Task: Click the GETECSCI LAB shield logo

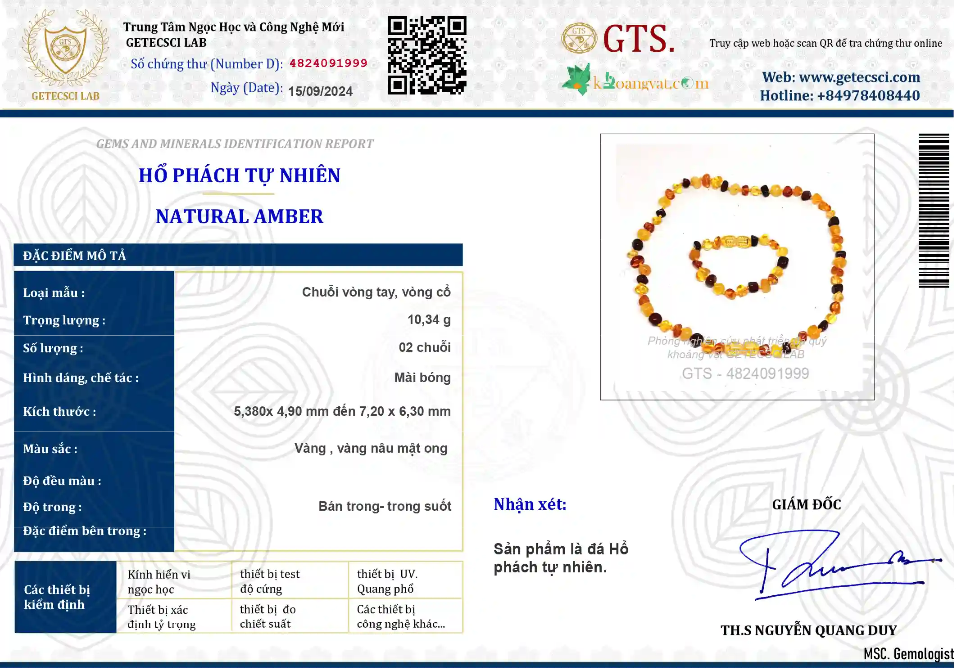Action: (x=66, y=55)
